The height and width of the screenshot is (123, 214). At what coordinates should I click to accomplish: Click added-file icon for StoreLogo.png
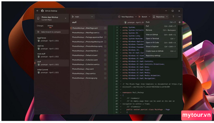[105, 78]
